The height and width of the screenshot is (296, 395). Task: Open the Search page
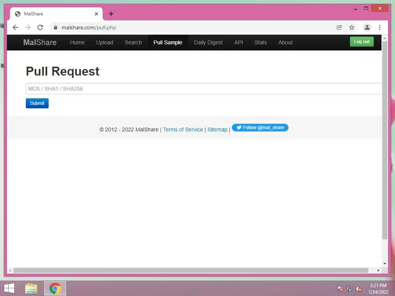pos(133,42)
